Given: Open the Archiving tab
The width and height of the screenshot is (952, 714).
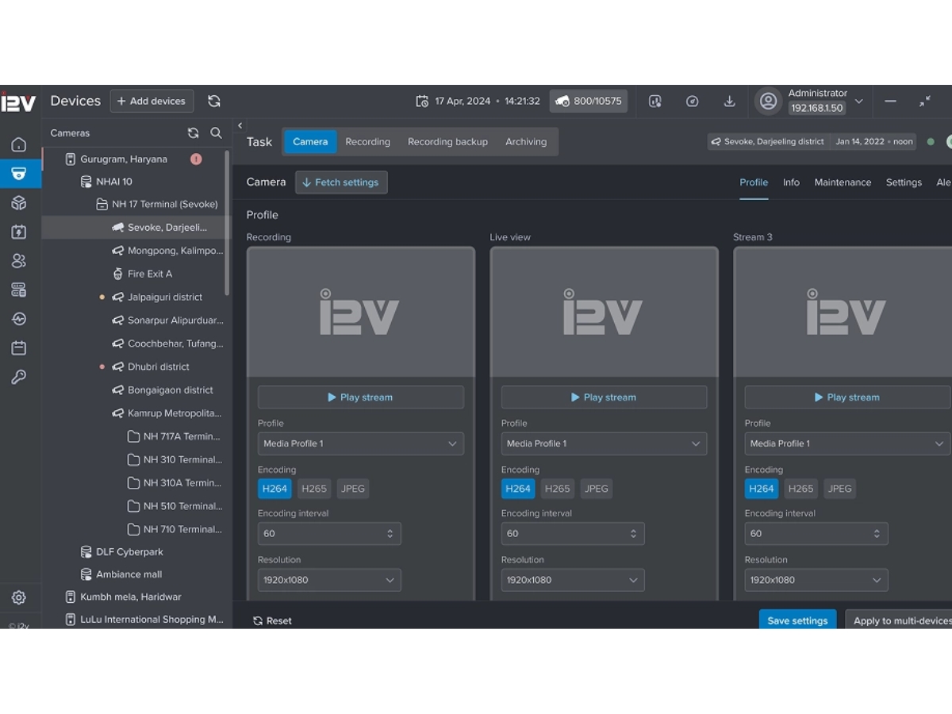Looking at the screenshot, I should (526, 142).
